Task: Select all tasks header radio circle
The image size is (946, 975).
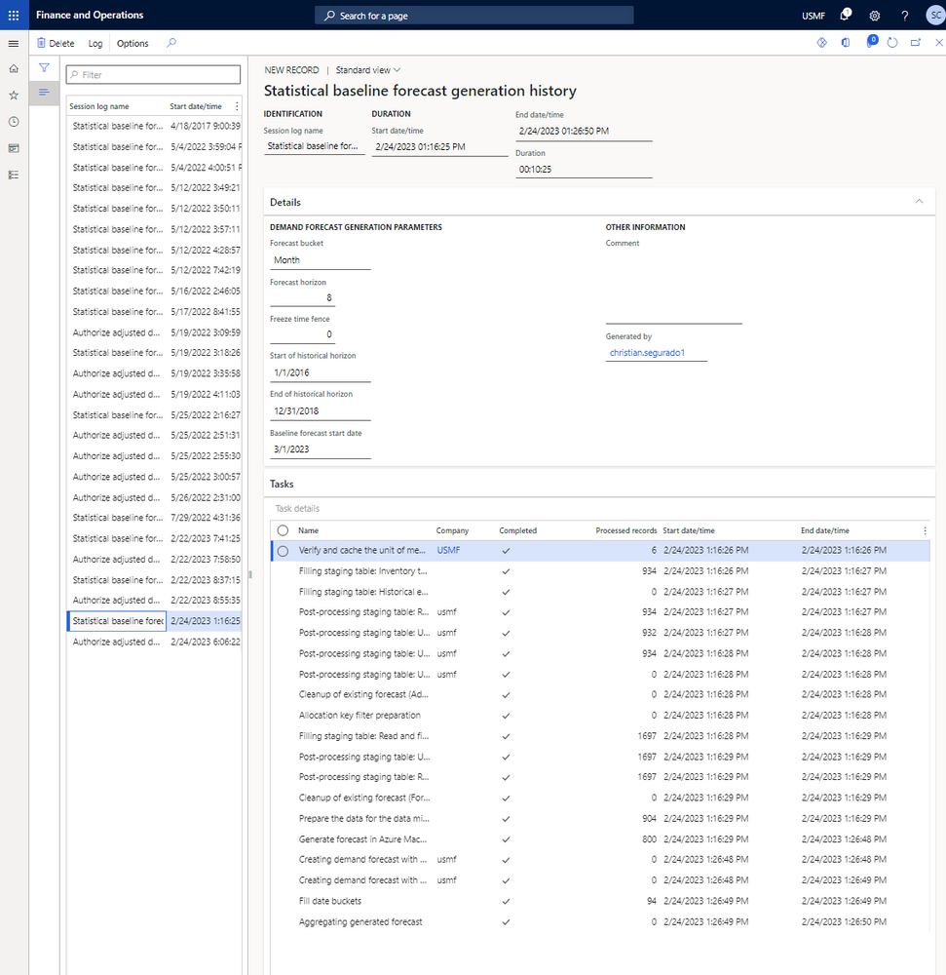Action: tap(283, 530)
